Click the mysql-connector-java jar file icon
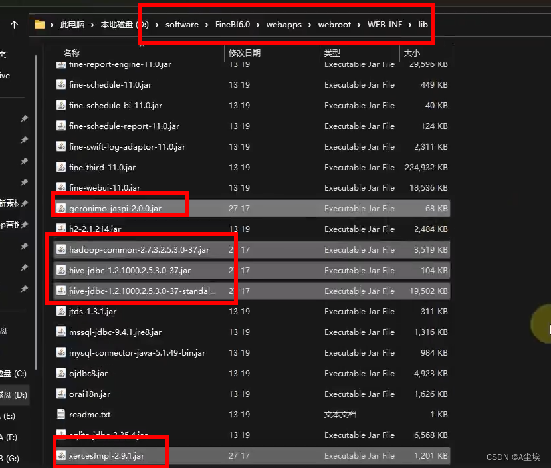Screen dimensions: 551x468 tap(61, 353)
